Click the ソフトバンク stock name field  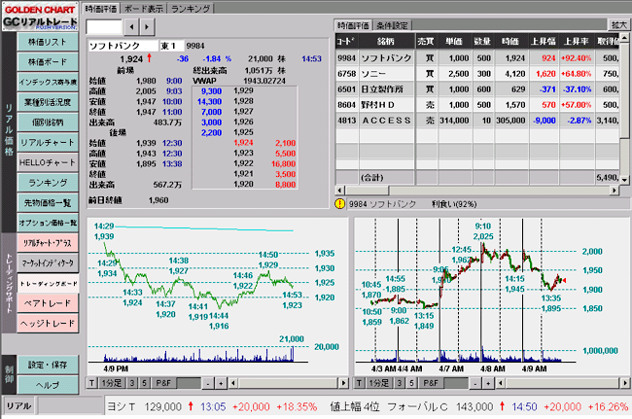(123, 46)
